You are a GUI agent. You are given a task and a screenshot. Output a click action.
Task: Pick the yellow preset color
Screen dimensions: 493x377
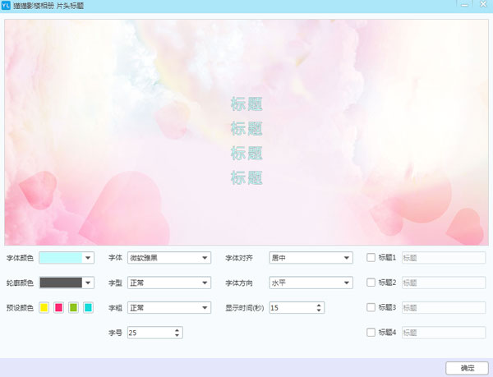tap(44, 307)
